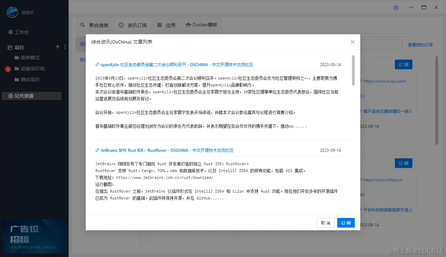The width and height of the screenshot is (446, 257).
Task: Switch to the 资讯订阅 tab
Action: click(x=133, y=25)
